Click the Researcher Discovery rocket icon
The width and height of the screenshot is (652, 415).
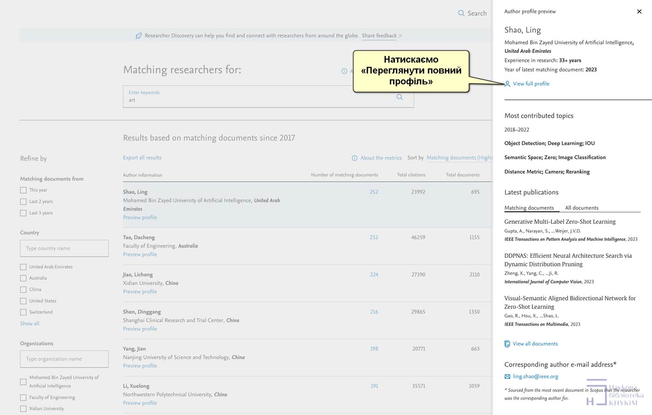138,36
